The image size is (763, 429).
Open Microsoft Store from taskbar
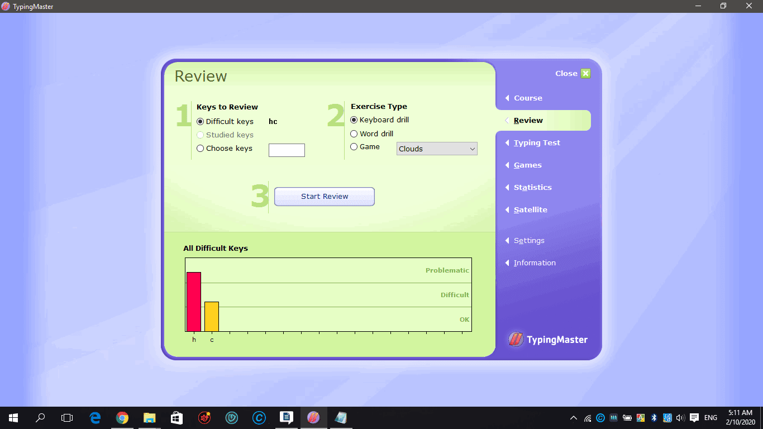click(x=177, y=417)
